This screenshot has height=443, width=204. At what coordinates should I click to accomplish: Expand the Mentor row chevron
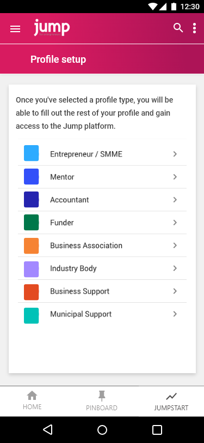pos(175,177)
